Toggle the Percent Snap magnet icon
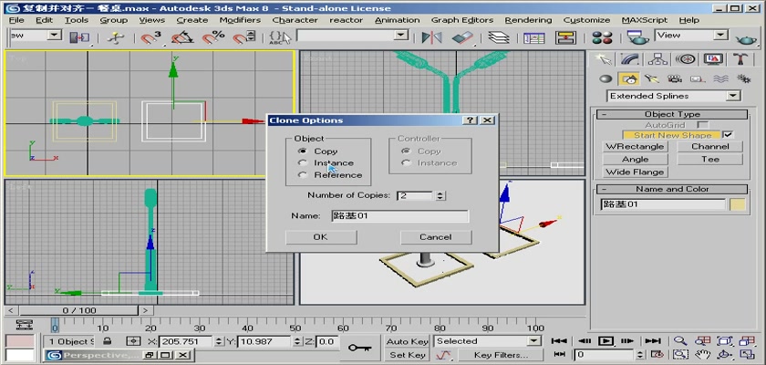 213,37
